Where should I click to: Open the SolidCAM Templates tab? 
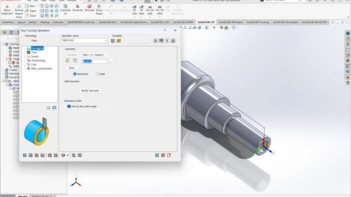pos(285,22)
